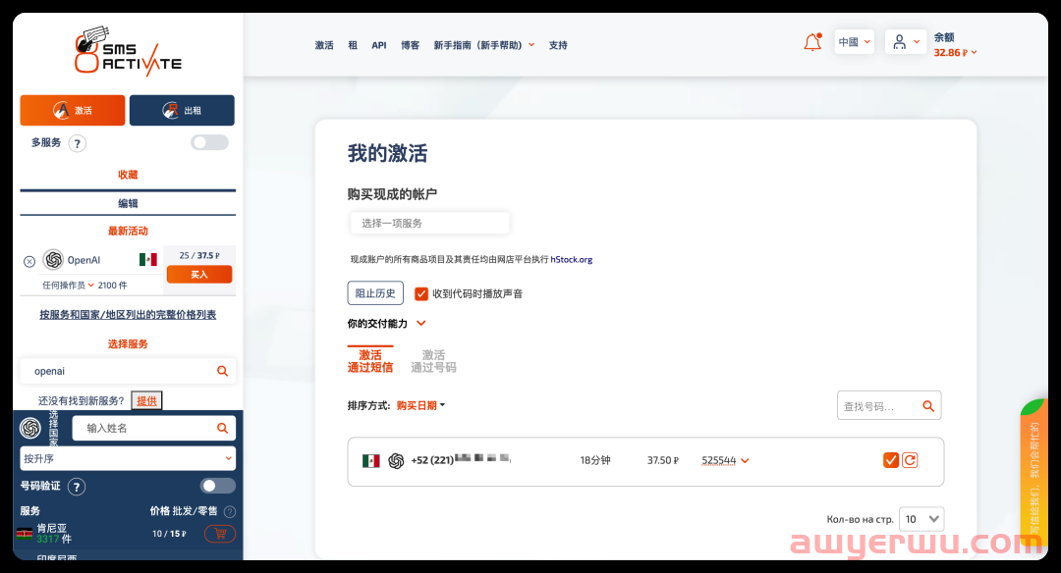Screen dimensions: 1061x573
Task: Click the country name input field
Action: pyautogui.click(x=154, y=428)
